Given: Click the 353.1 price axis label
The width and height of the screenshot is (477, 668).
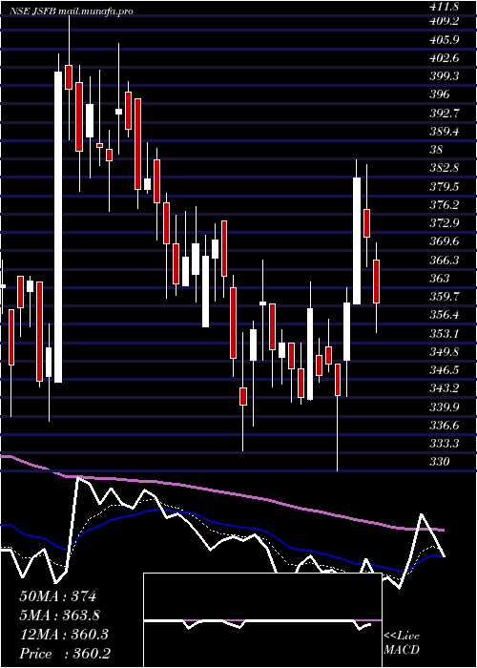Looking at the screenshot, I should tap(445, 333).
